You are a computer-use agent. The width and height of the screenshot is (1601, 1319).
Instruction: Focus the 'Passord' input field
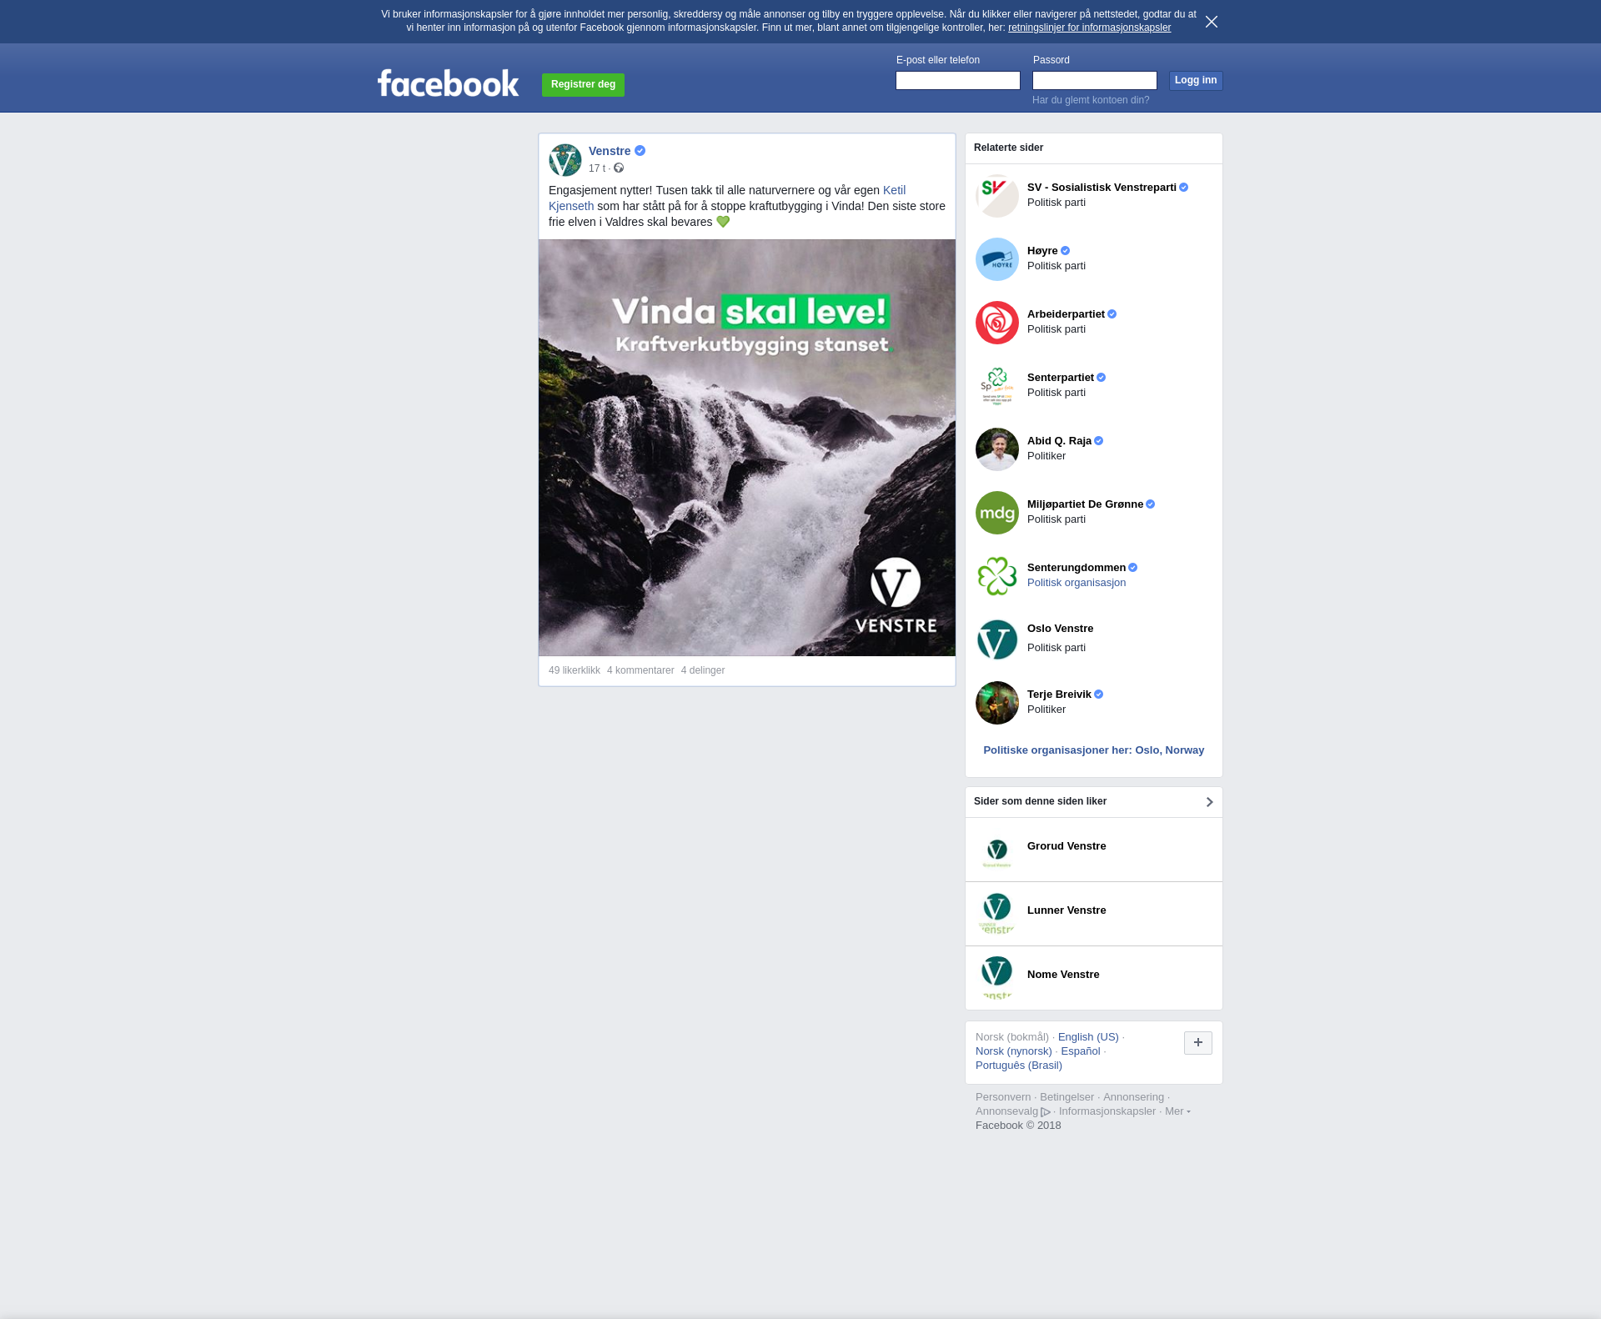pos(1095,80)
